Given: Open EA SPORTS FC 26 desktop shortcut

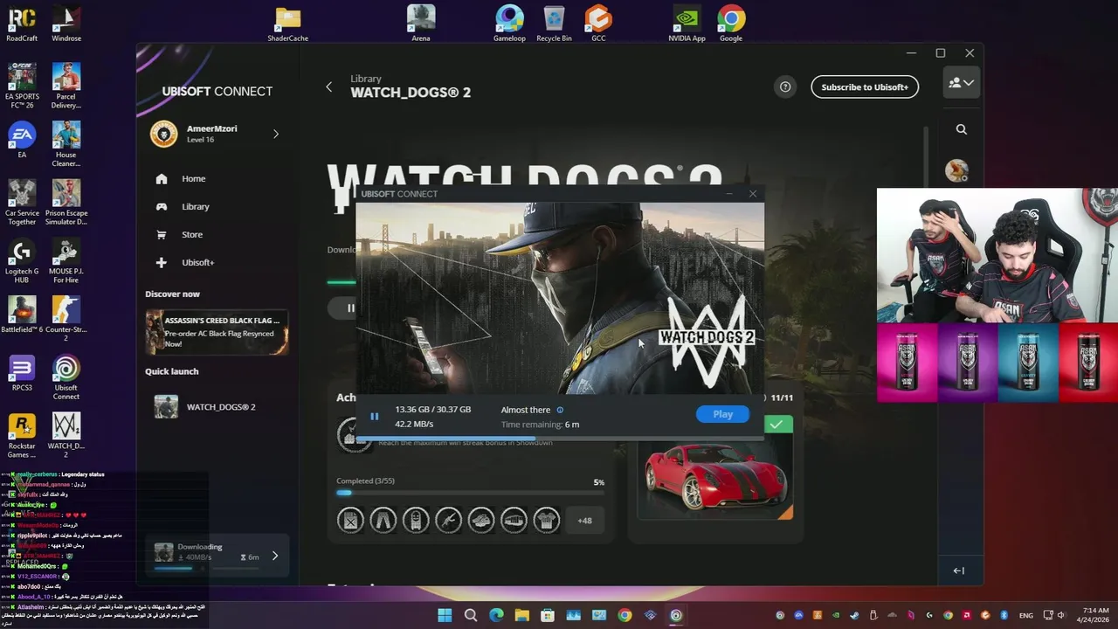Looking at the screenshot, I should [x=22, y=86].
